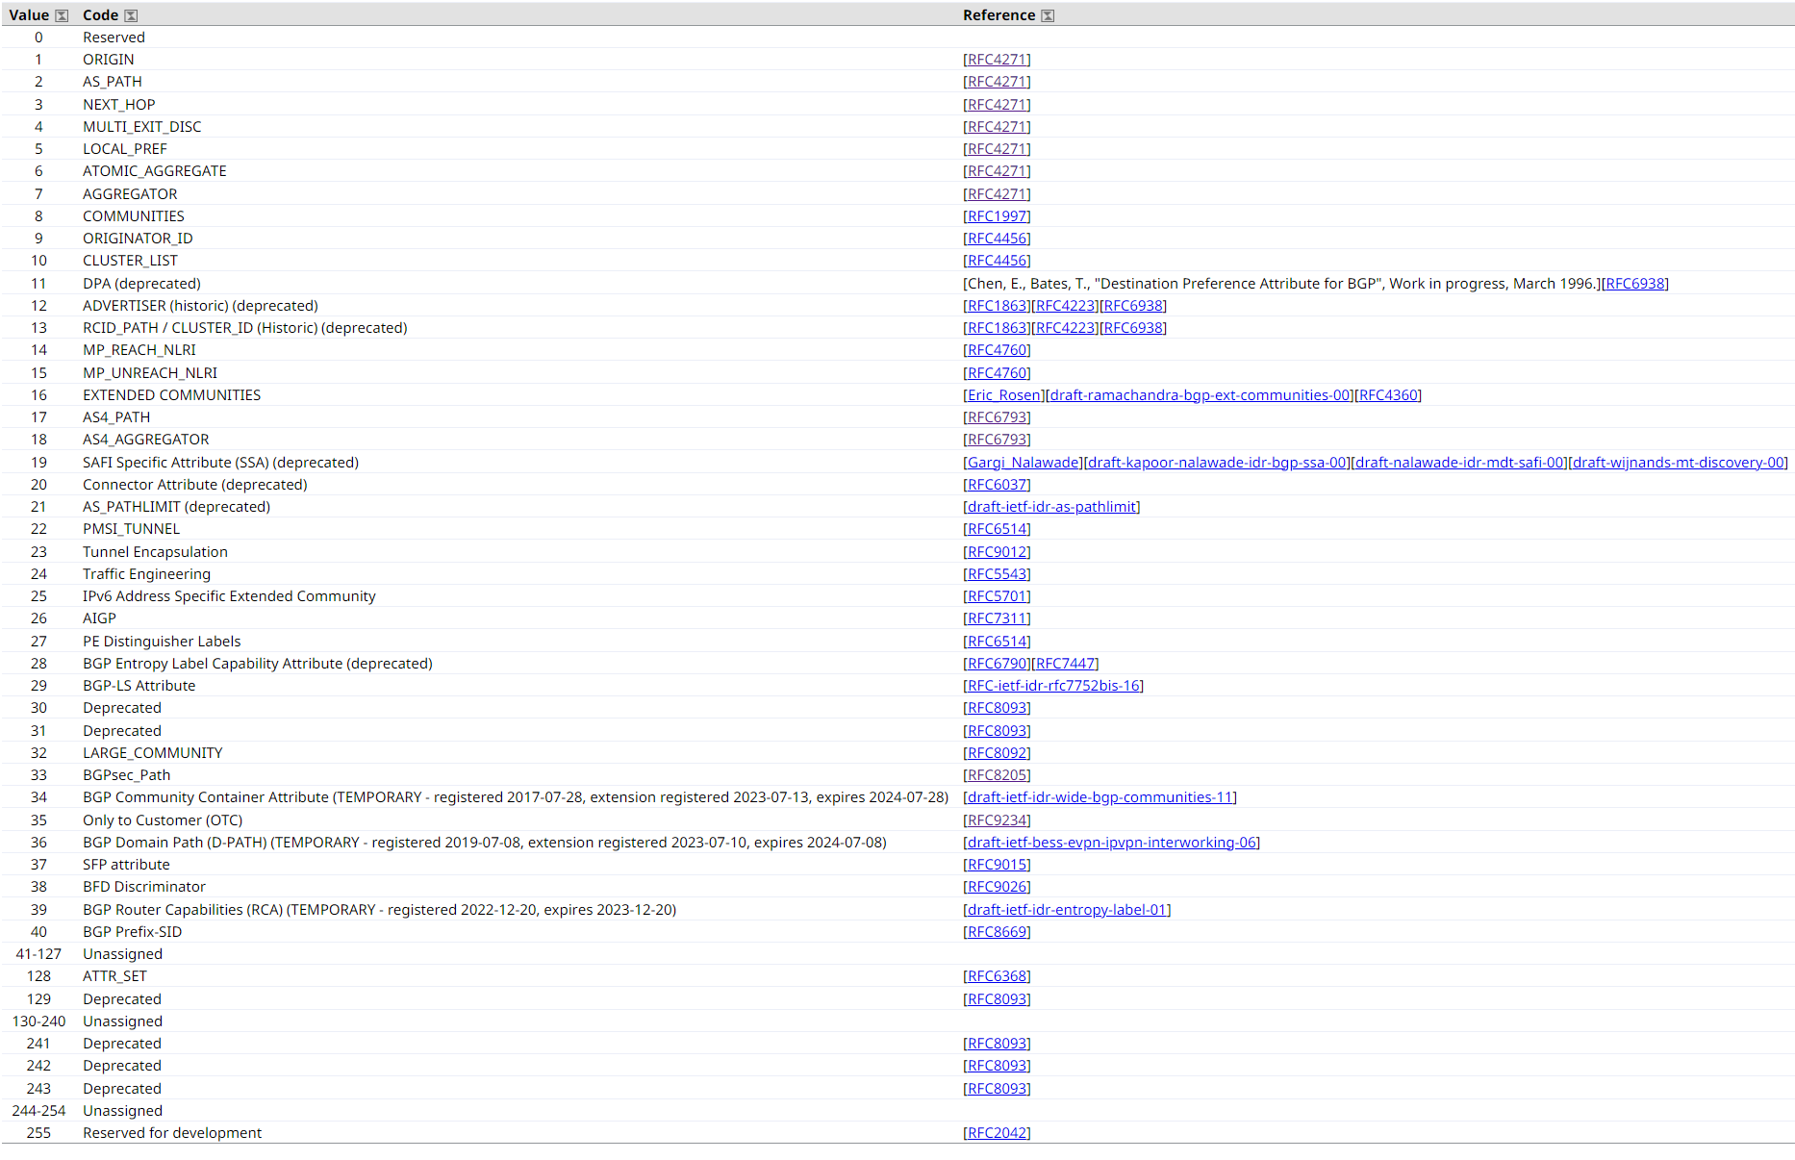Open RFC4271 link for AS_PATH

(997, 82)
